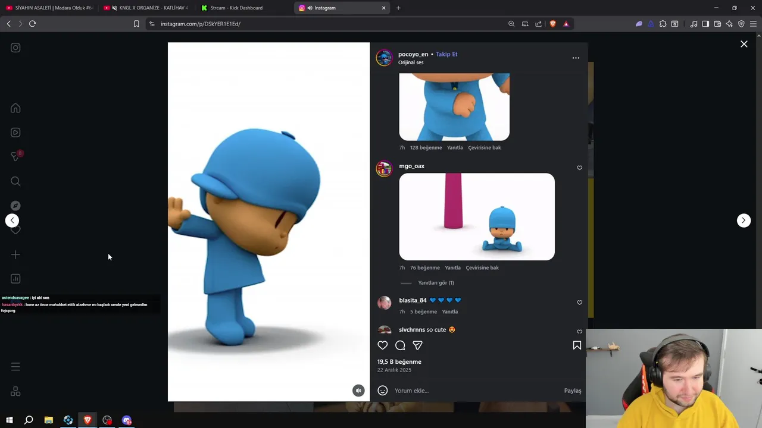Open the Reels icon in sidebar
The height and width of the screenshot is (428, 762).
tap(15, 133)
